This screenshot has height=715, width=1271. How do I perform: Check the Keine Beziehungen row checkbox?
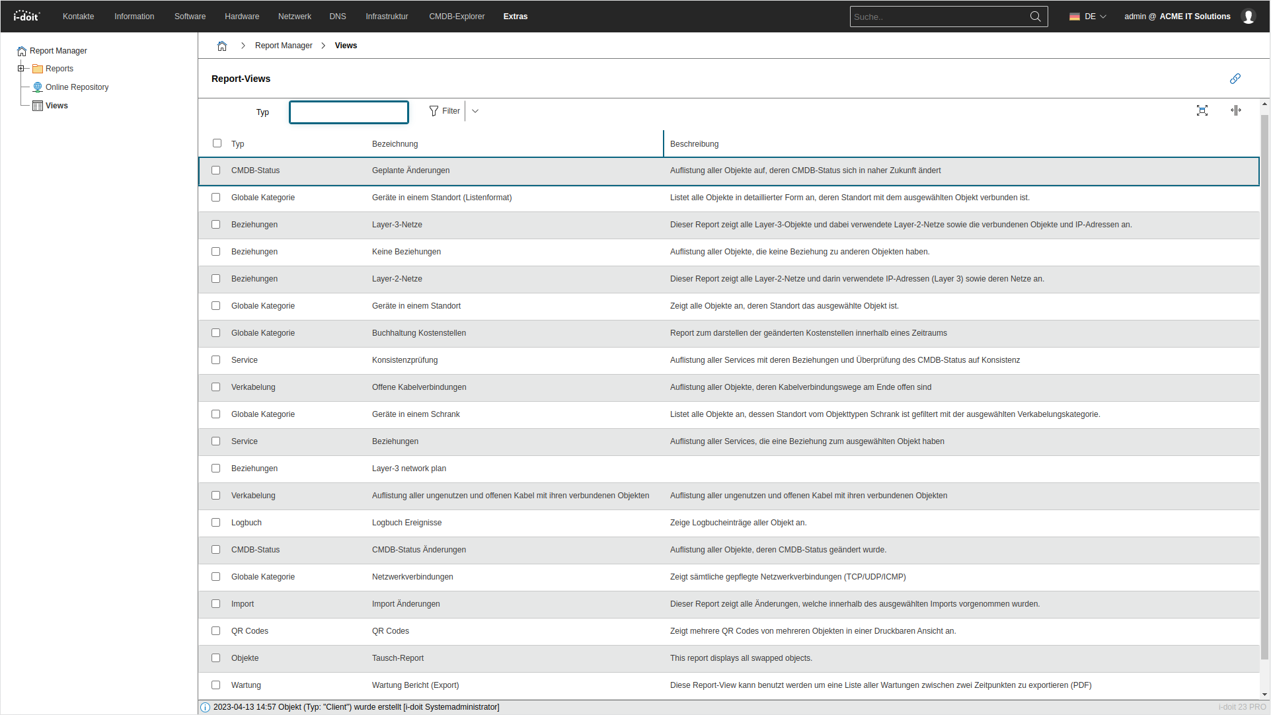(215, 252)
